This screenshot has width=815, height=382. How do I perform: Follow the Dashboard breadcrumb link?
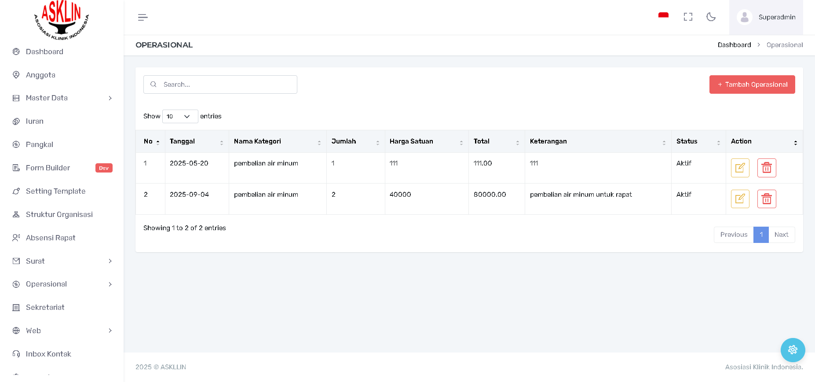(734, 45)
